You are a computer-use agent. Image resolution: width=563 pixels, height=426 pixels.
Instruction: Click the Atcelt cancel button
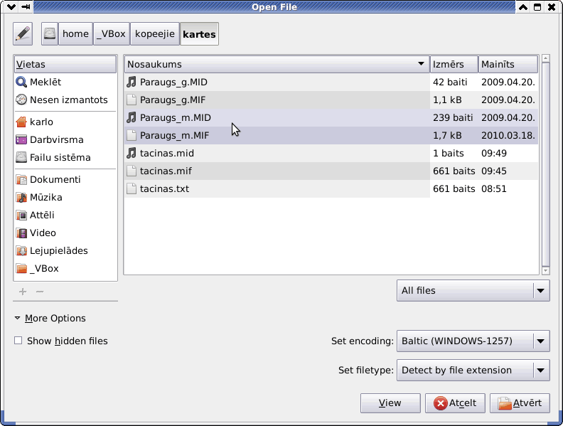[x=455, y=403]
